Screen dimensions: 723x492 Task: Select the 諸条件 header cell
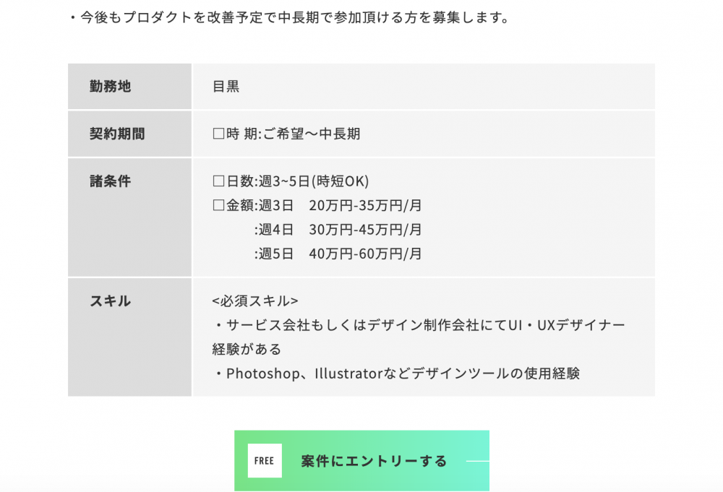pos(129,217)
